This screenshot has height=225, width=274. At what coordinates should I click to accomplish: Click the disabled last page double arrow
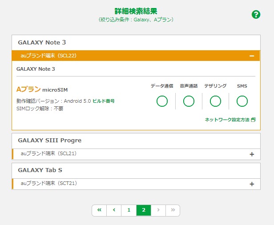pyautogui.click(x=173, y=210)
